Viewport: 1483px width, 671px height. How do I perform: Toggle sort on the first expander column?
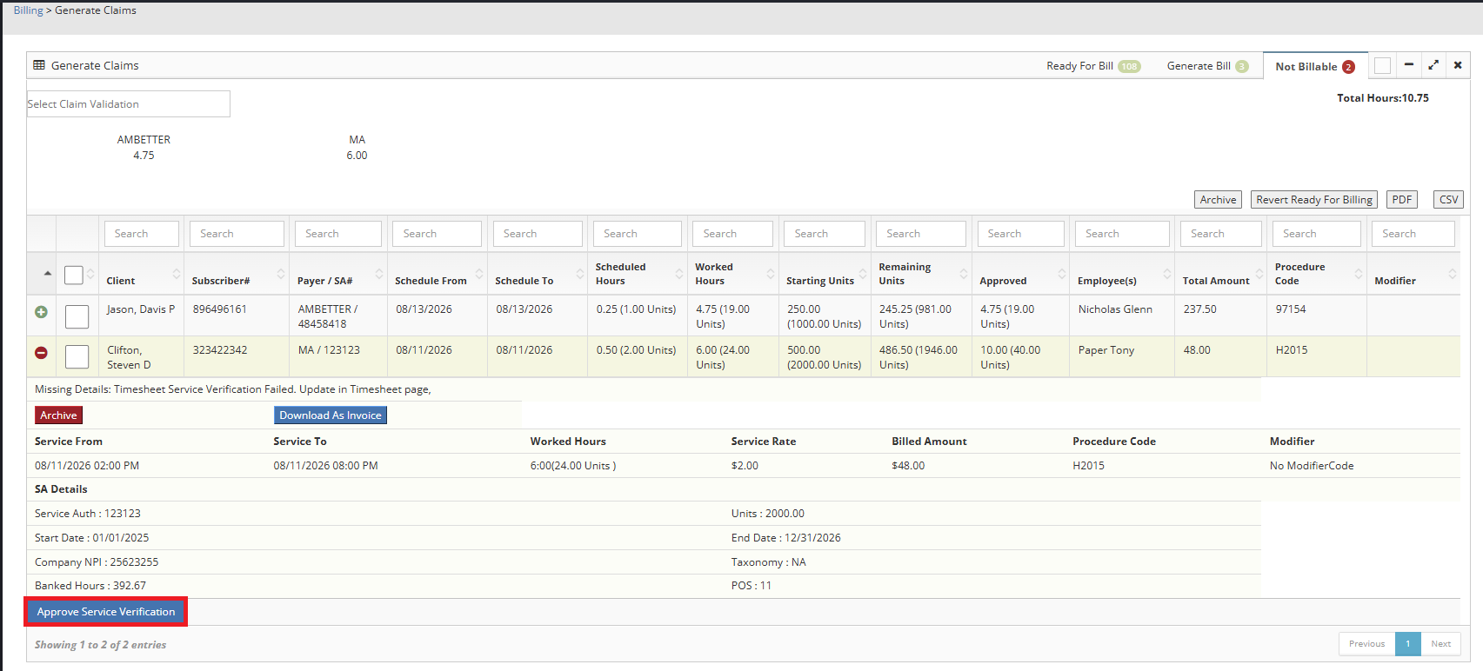tap(47, 274)
